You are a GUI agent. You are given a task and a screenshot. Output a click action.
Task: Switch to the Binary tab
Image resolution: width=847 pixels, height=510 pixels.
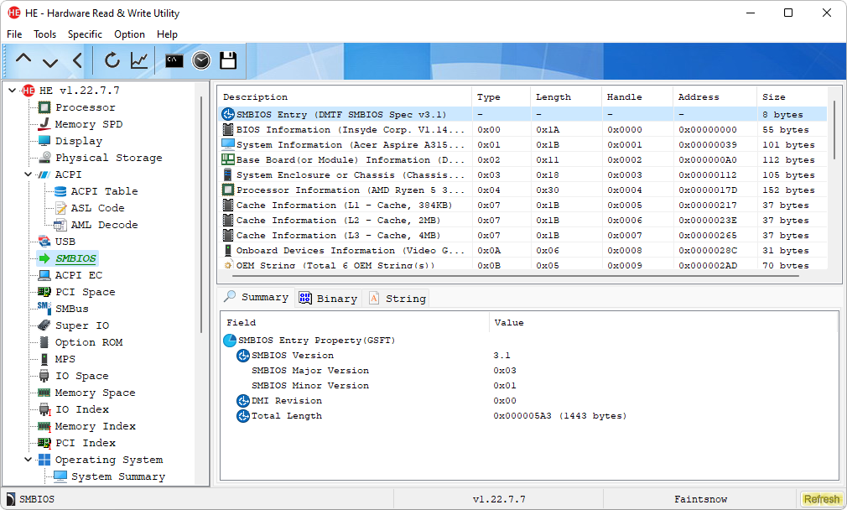[x=328, y=298]
